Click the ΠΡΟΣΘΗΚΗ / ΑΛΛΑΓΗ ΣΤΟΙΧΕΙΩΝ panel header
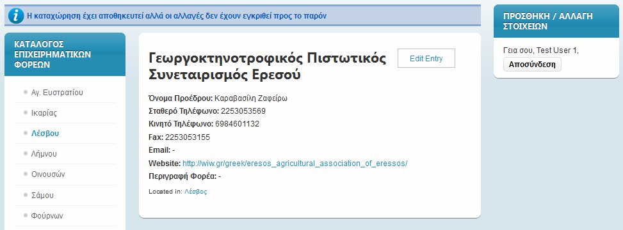 [x=556, y=22]
